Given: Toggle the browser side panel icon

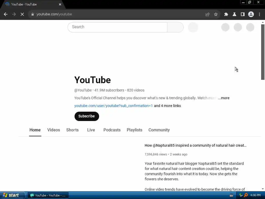Looking at the screenshot, I should click(243, 15).
